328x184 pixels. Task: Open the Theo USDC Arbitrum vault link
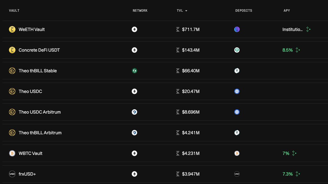40,112
